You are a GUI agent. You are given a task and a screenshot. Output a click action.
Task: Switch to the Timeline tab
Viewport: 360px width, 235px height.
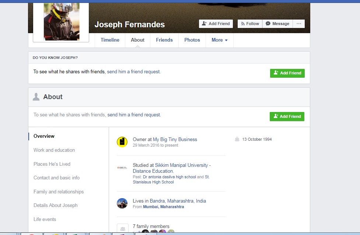110,40
